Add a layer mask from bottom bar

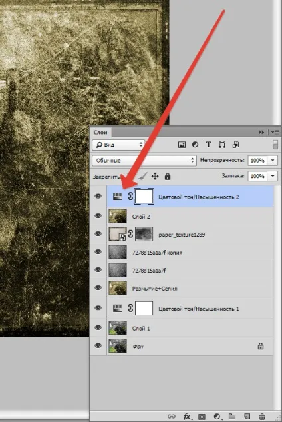[x=202, y=417]
